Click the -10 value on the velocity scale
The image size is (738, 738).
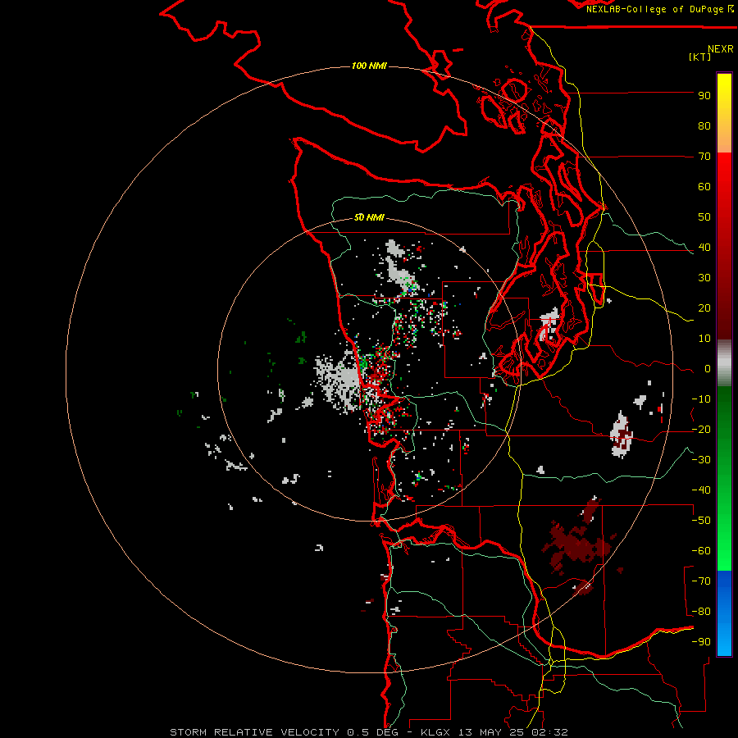[701, 399]
